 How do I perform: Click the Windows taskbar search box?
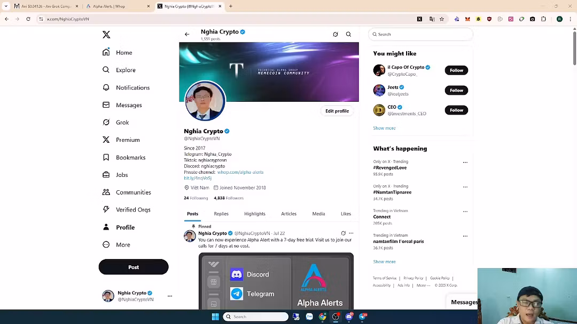255,317
